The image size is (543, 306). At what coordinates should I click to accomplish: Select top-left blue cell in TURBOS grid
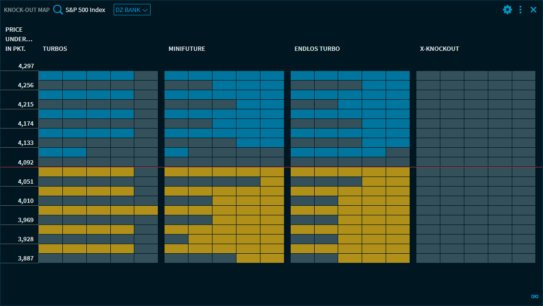[x=50, y=76]
